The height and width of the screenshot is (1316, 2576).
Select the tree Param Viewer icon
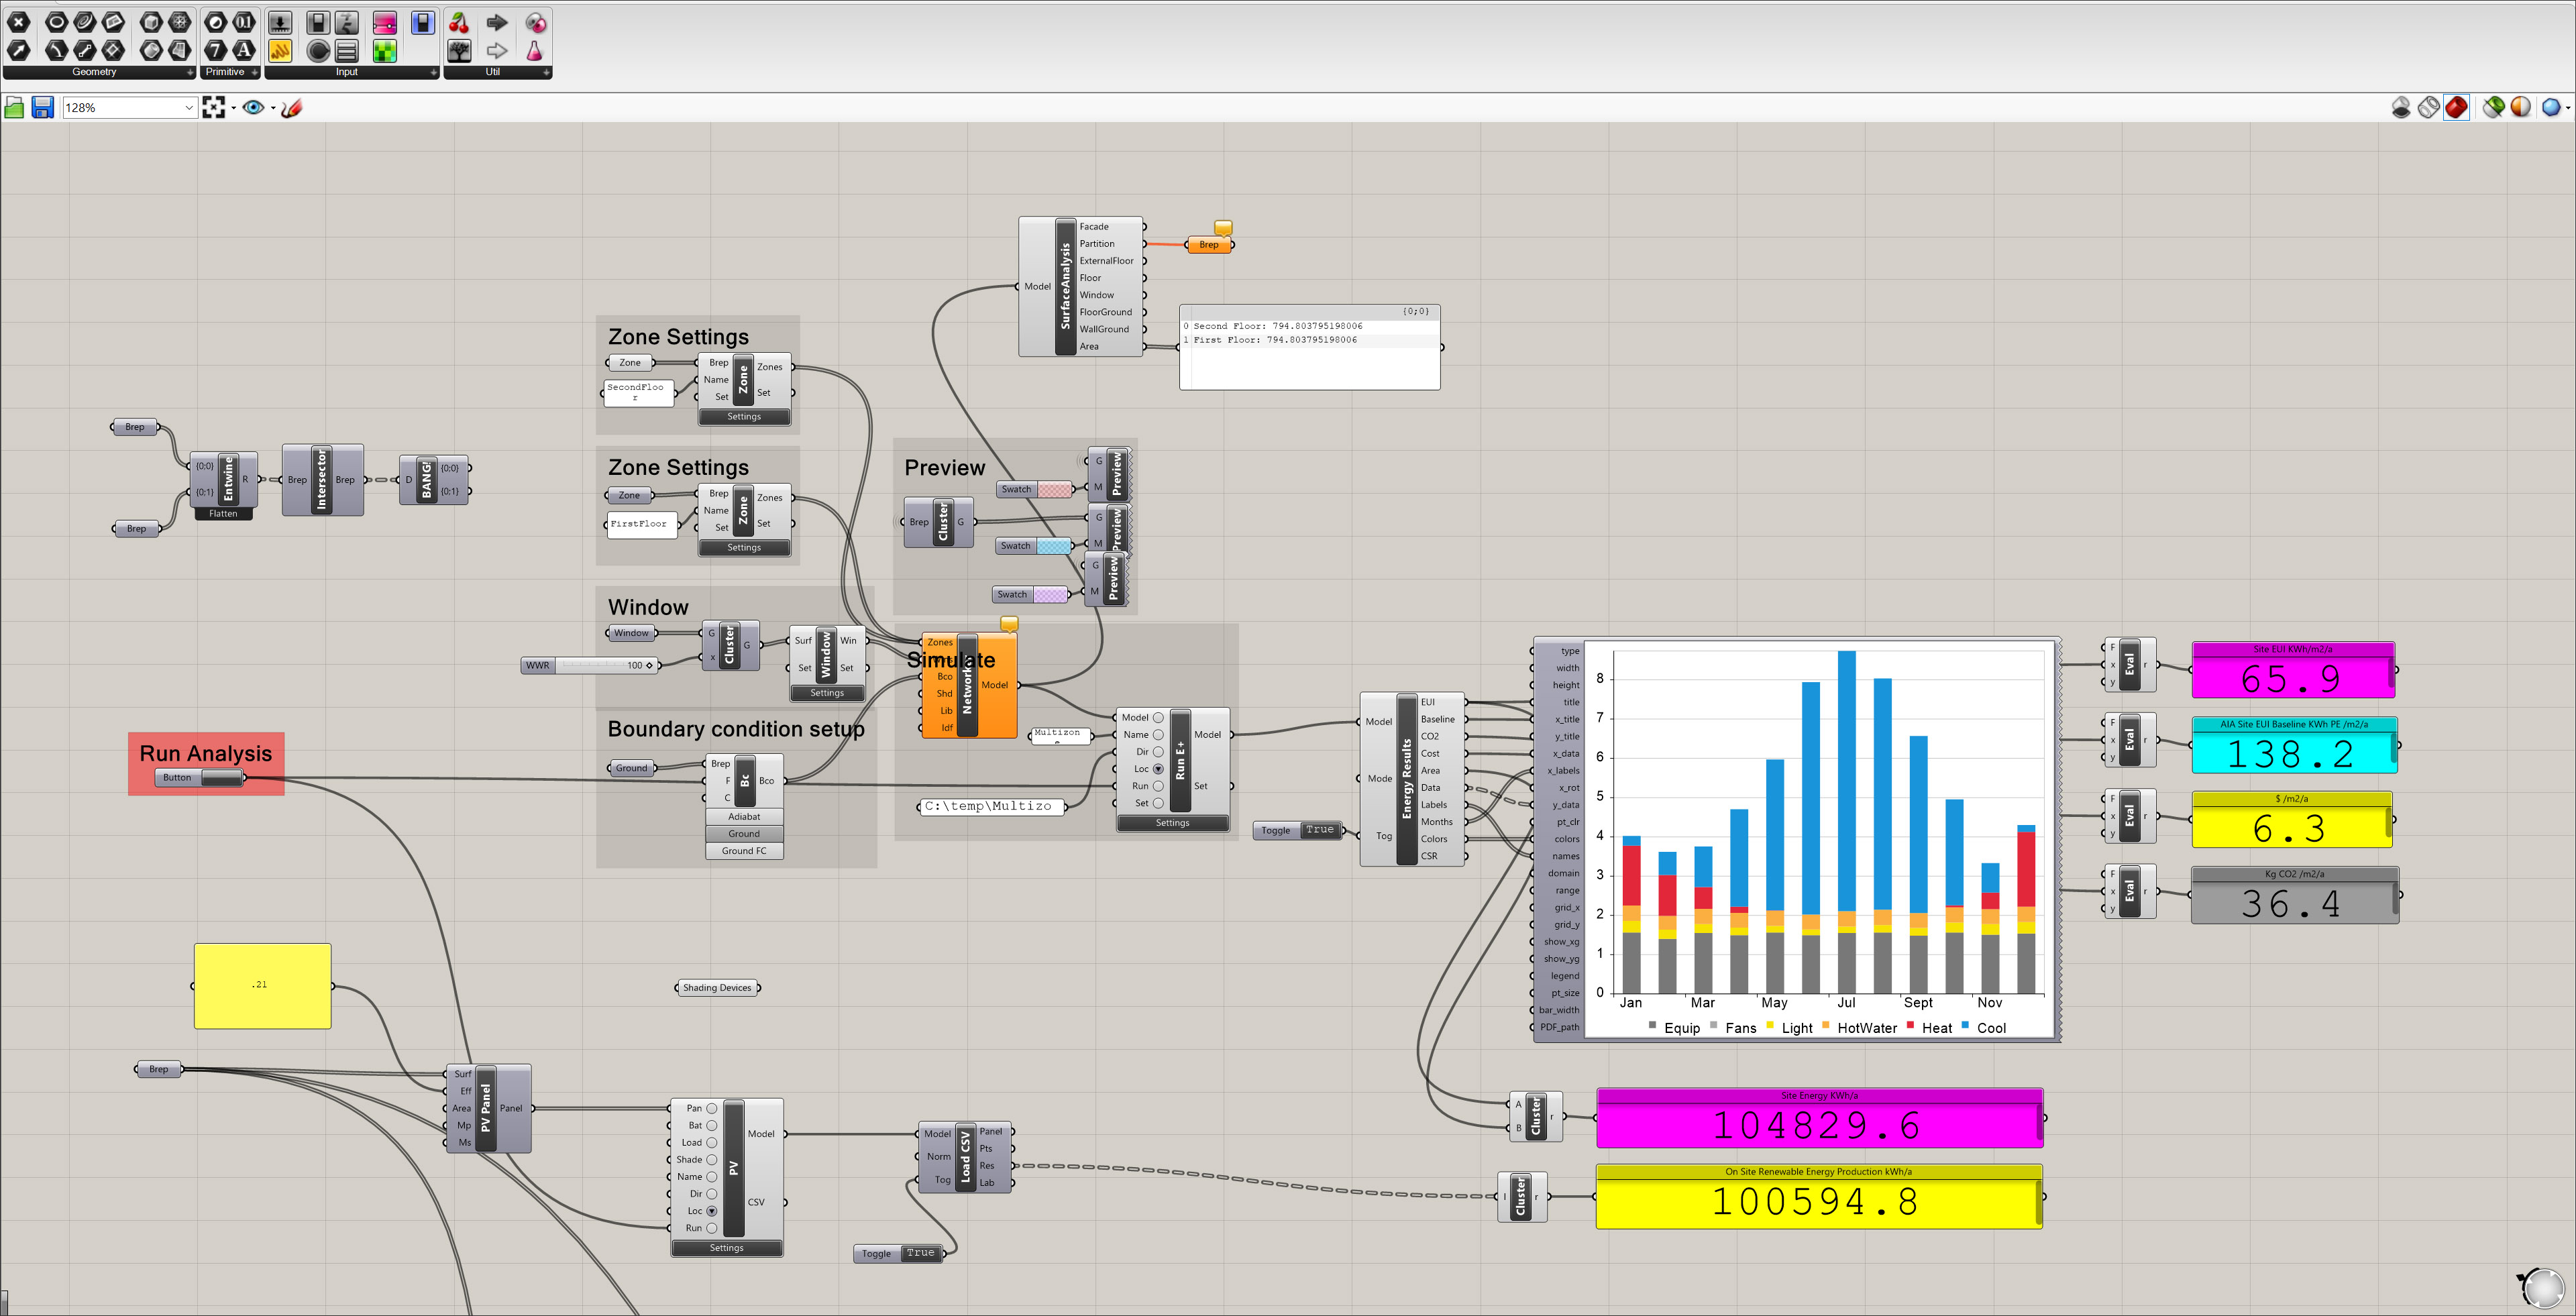(x=459, y=51)
